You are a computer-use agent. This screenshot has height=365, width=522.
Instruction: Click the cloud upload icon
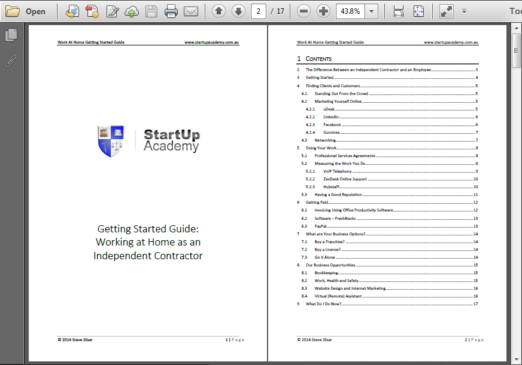click(x=132, y=11)
